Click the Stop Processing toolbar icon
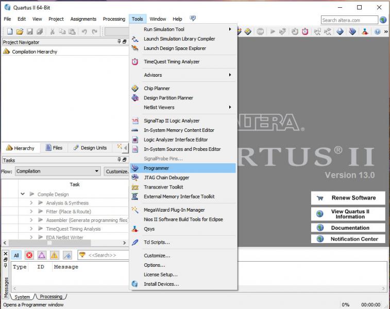This screenshot has width=390, height=309. point(261,32)
